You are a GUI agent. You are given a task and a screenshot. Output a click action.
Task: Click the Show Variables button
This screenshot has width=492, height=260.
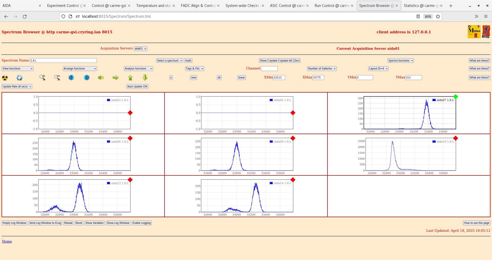pos(95,223)
